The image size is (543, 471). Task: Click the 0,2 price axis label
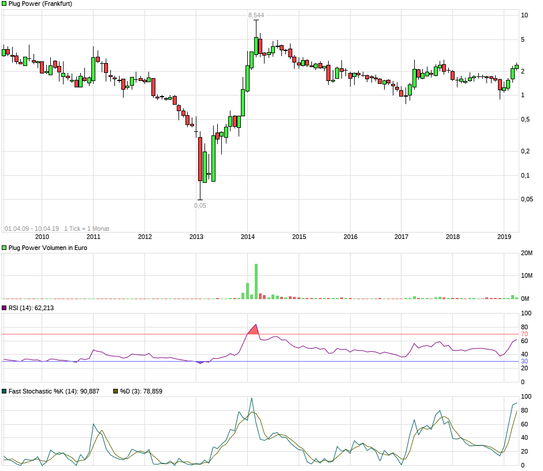pos(525,151)
